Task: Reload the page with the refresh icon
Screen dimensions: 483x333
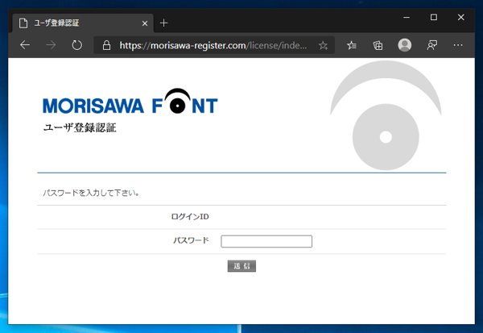Action: click(x=77, y=45)
